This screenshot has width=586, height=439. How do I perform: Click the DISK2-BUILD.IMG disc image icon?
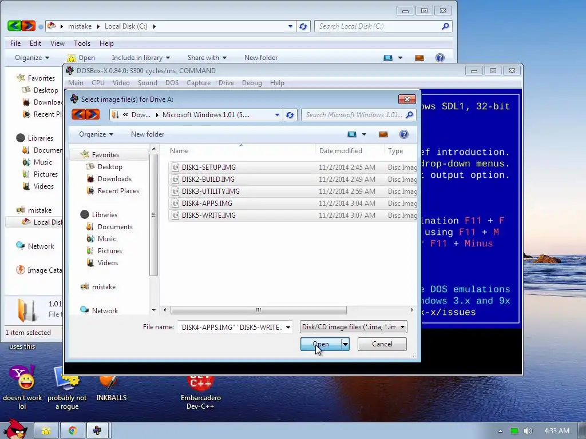175,179
